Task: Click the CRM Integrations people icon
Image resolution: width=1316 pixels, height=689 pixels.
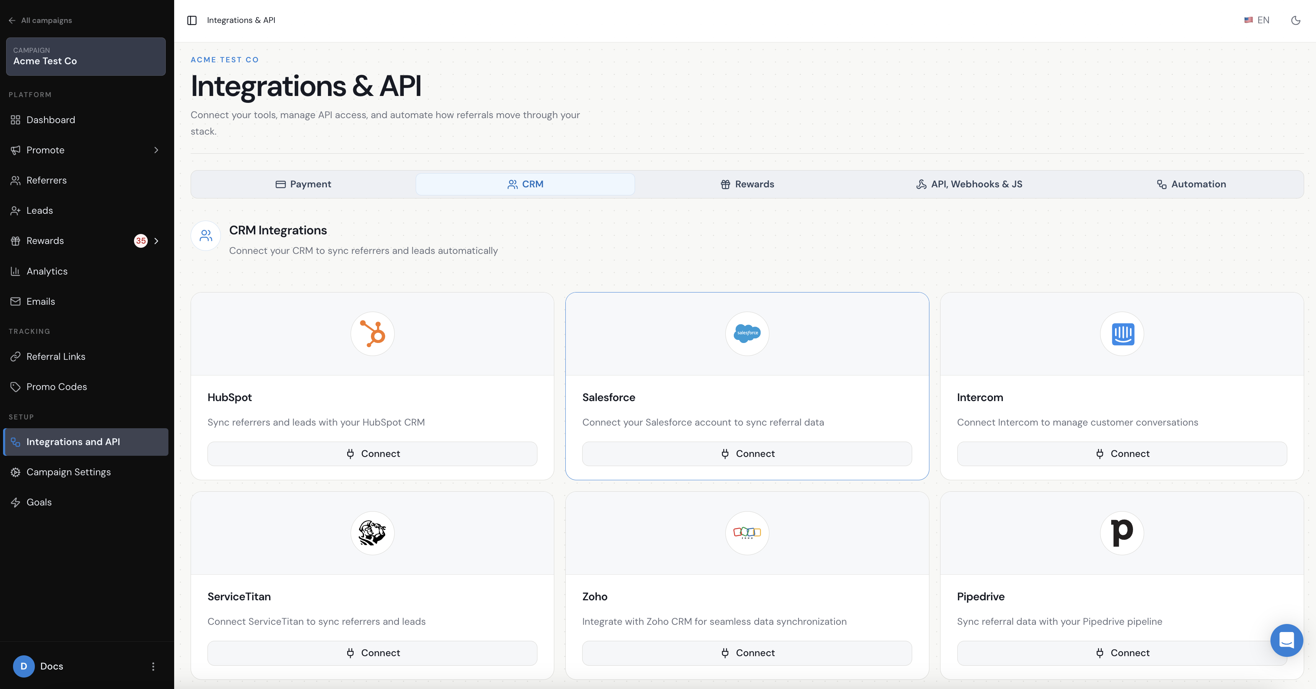Action: (x=206, y=235)
